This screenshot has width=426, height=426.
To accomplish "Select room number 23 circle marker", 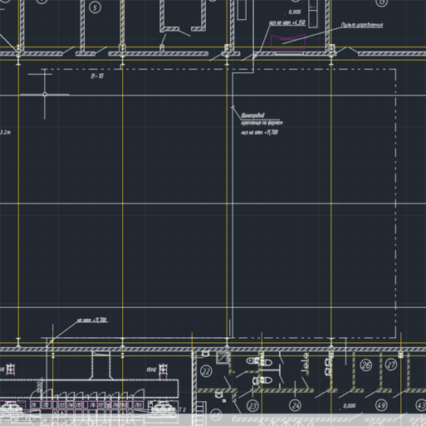I will [x=252, y=406].
